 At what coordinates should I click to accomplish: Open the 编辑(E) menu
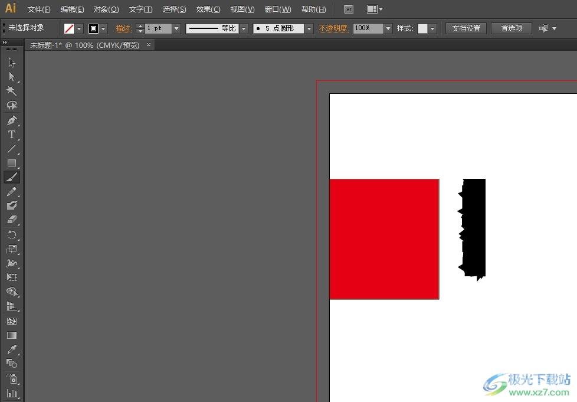click(x=72, y=9)
